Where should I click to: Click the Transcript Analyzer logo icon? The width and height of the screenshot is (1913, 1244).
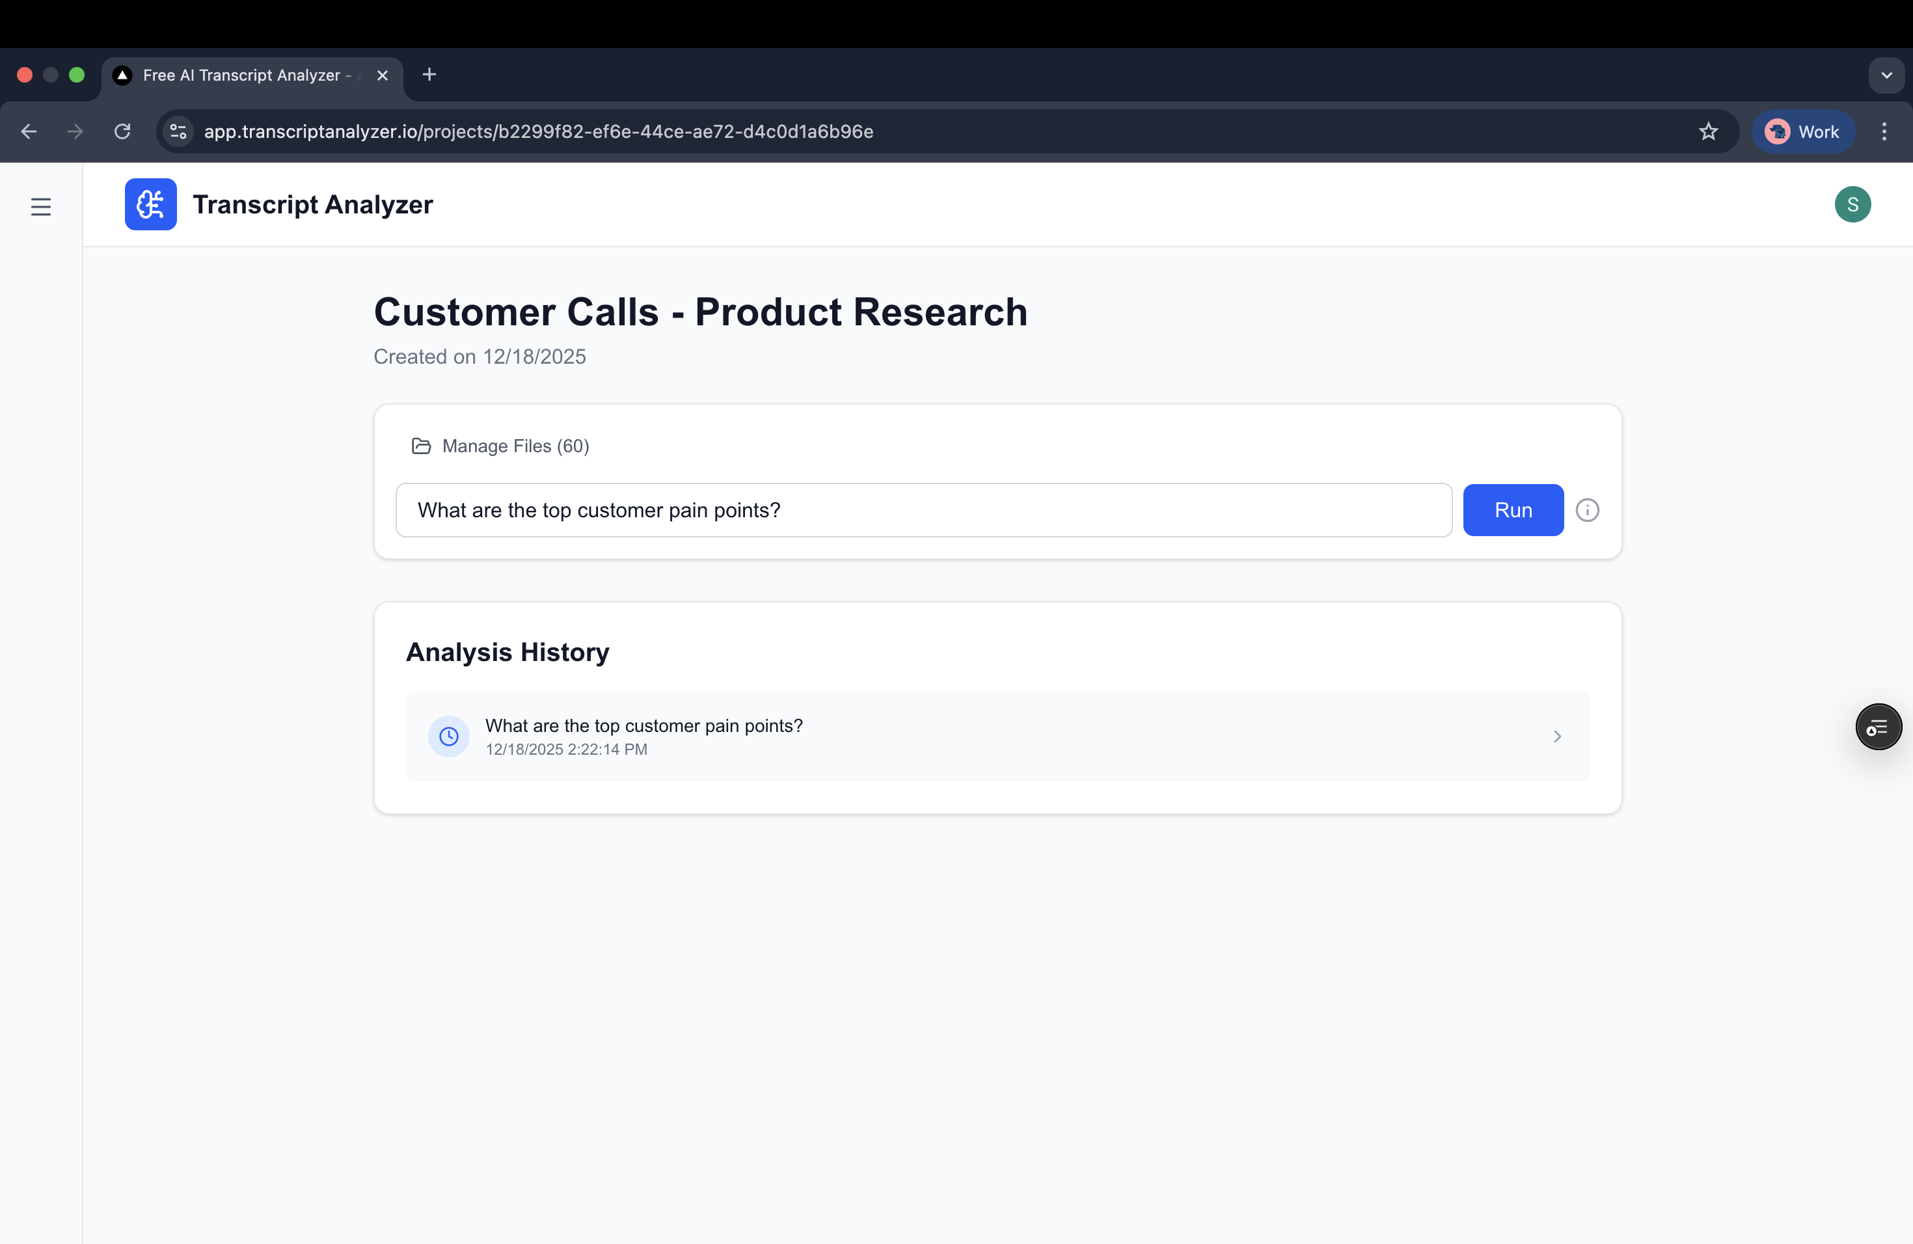(150, 204)
